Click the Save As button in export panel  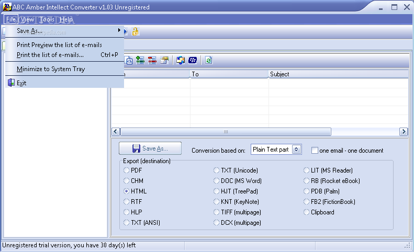(150, 148)
